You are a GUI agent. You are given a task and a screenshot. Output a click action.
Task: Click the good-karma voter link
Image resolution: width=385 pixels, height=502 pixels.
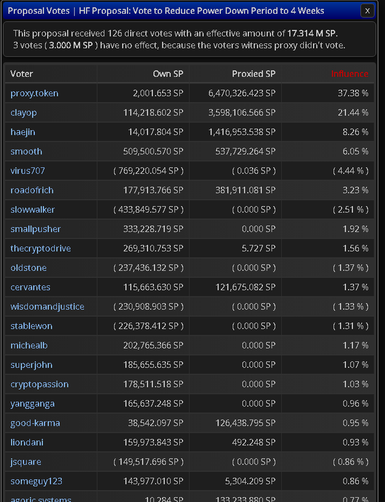coord(35,423)
